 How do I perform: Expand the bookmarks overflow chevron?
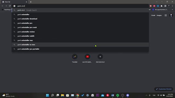tap(172, 10)
